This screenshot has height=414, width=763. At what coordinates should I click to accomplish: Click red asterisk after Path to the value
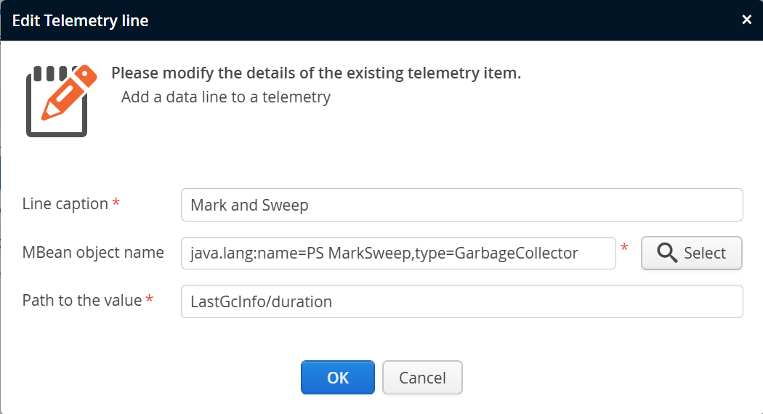coord(150,299)
